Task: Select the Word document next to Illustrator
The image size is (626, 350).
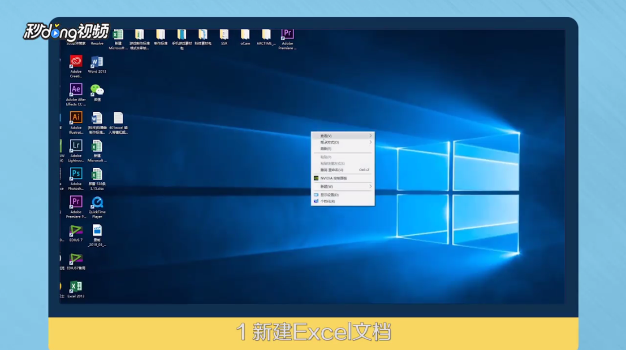Action: [97, 123]
